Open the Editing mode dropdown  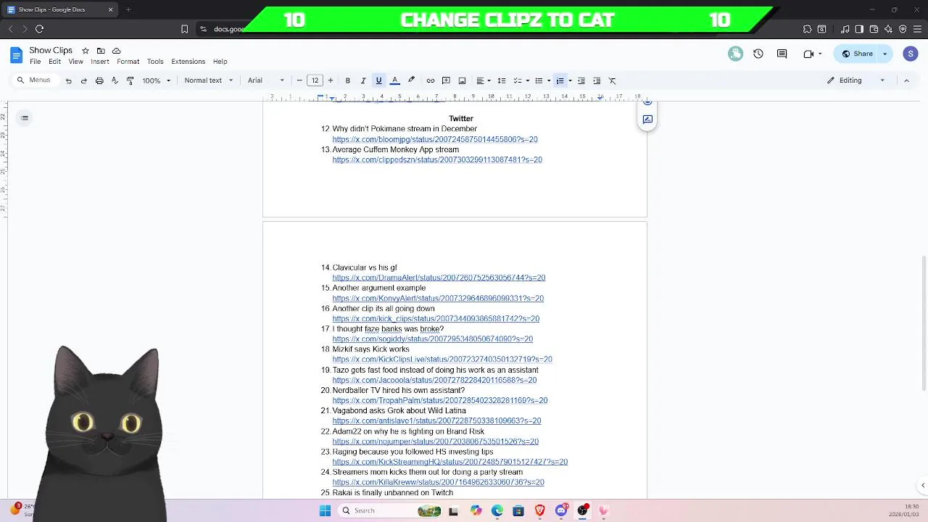(x=855, y=80)
